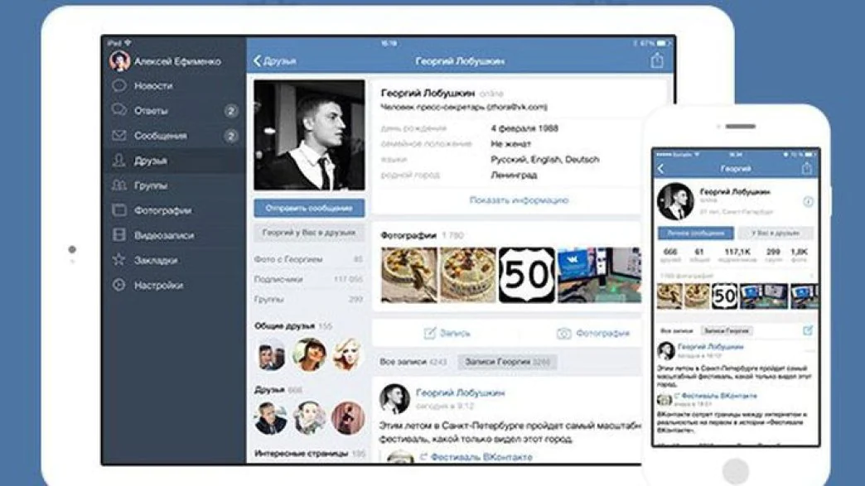865x486 pixels.
Task: Open Настройки settings icon in sidebar
Action: (119, 285)
